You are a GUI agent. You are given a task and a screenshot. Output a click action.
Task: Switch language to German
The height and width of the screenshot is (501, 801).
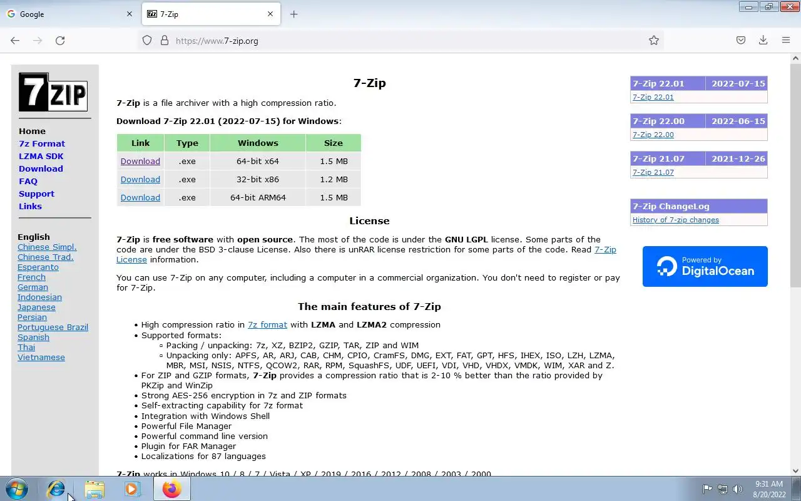[33, 287]
